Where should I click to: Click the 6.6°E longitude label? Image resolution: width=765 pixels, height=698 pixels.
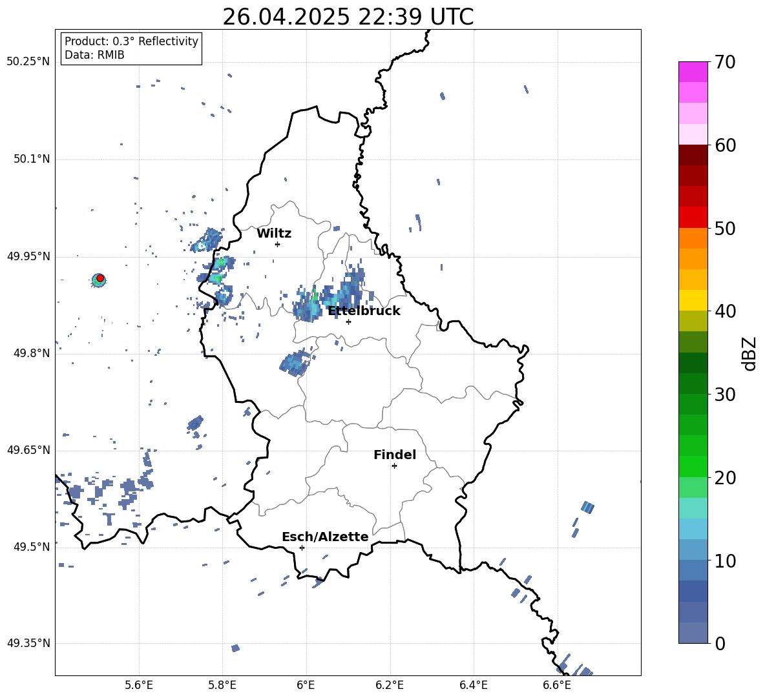[x=557, y=685]
